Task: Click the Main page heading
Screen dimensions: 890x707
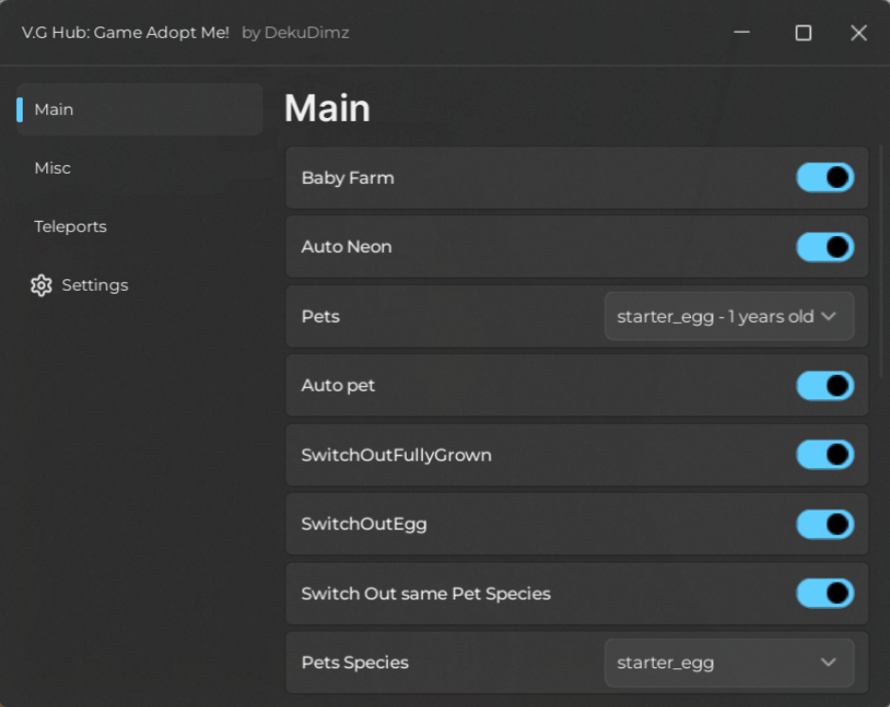Action: [327, 108]
